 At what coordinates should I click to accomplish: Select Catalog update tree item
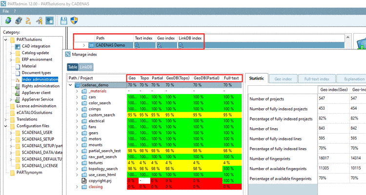(x=35, y=53)
